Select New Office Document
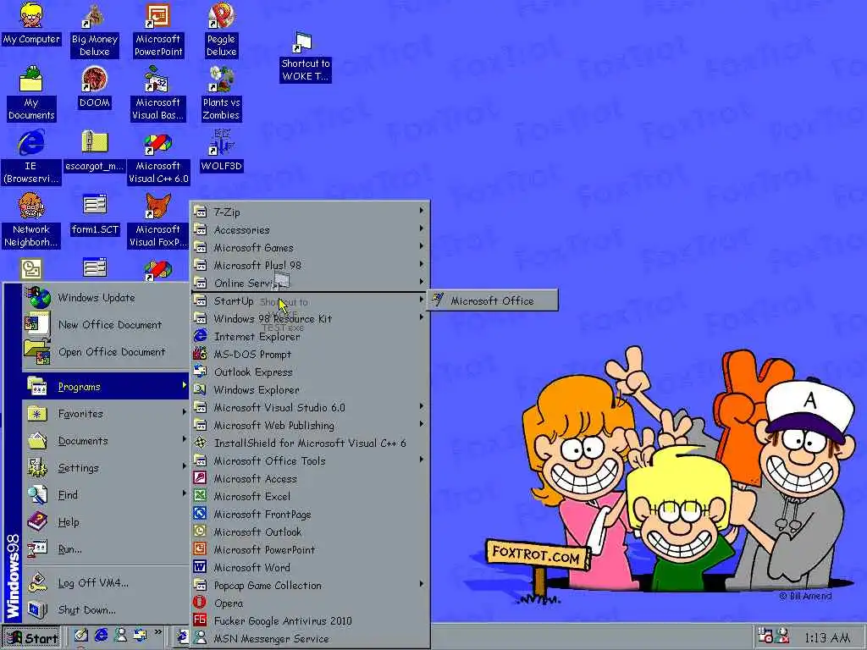Image resolution: width=867 pixels, height=650 pixels. click(106, 324)
